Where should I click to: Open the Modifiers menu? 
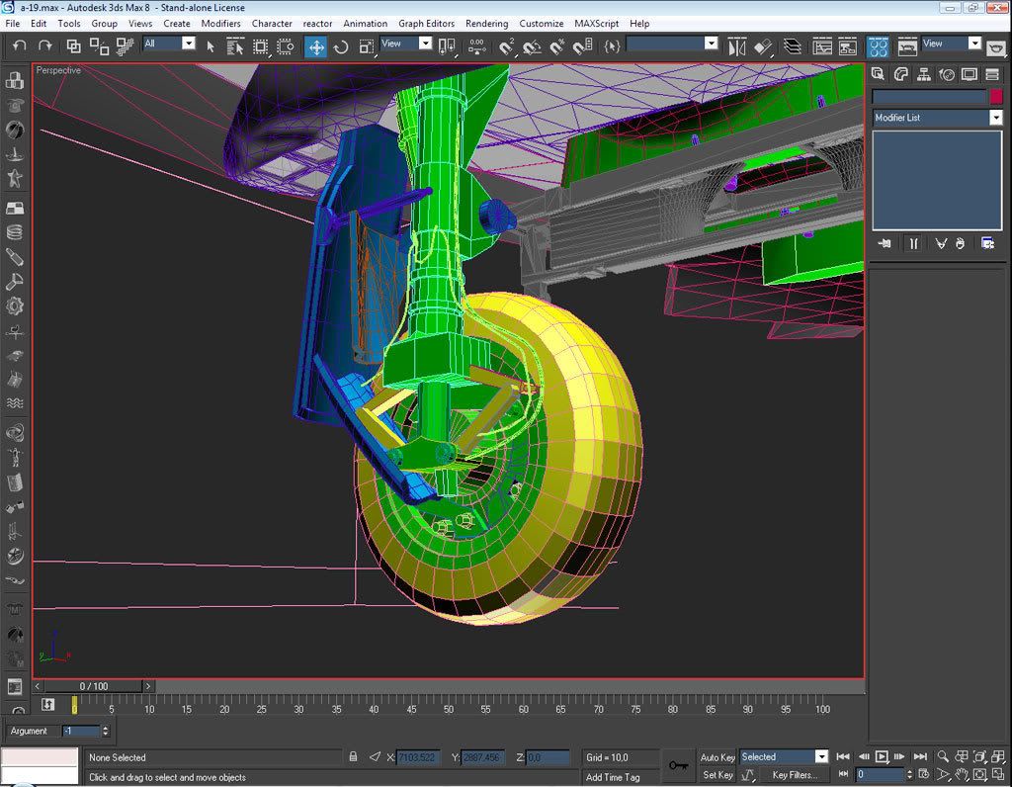pyautogui.click(x=220, y=23)
